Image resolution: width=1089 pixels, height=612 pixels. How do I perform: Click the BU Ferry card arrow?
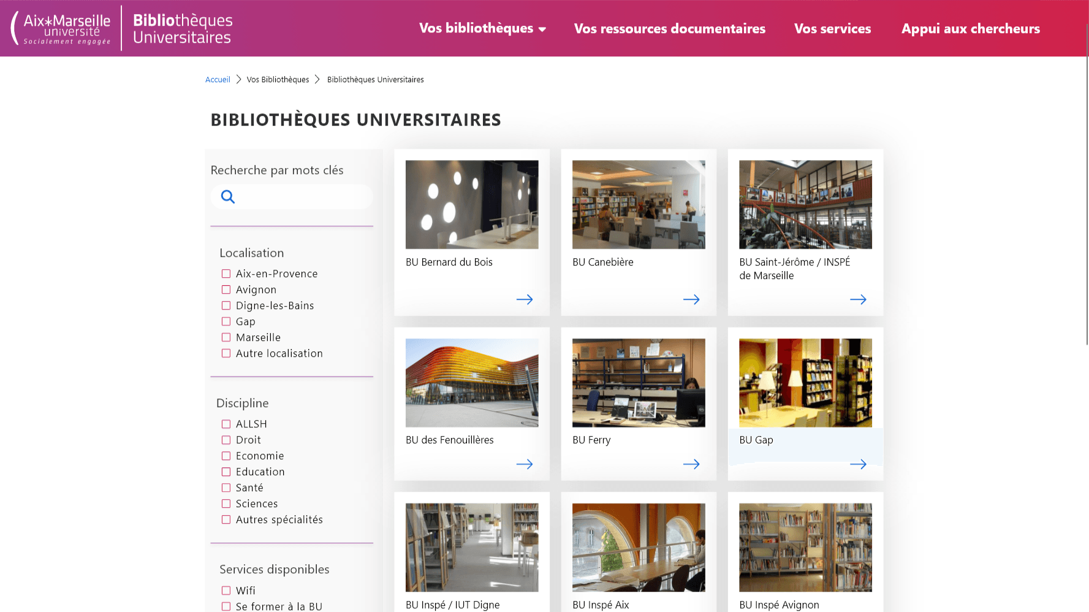(x=691, y=464)
